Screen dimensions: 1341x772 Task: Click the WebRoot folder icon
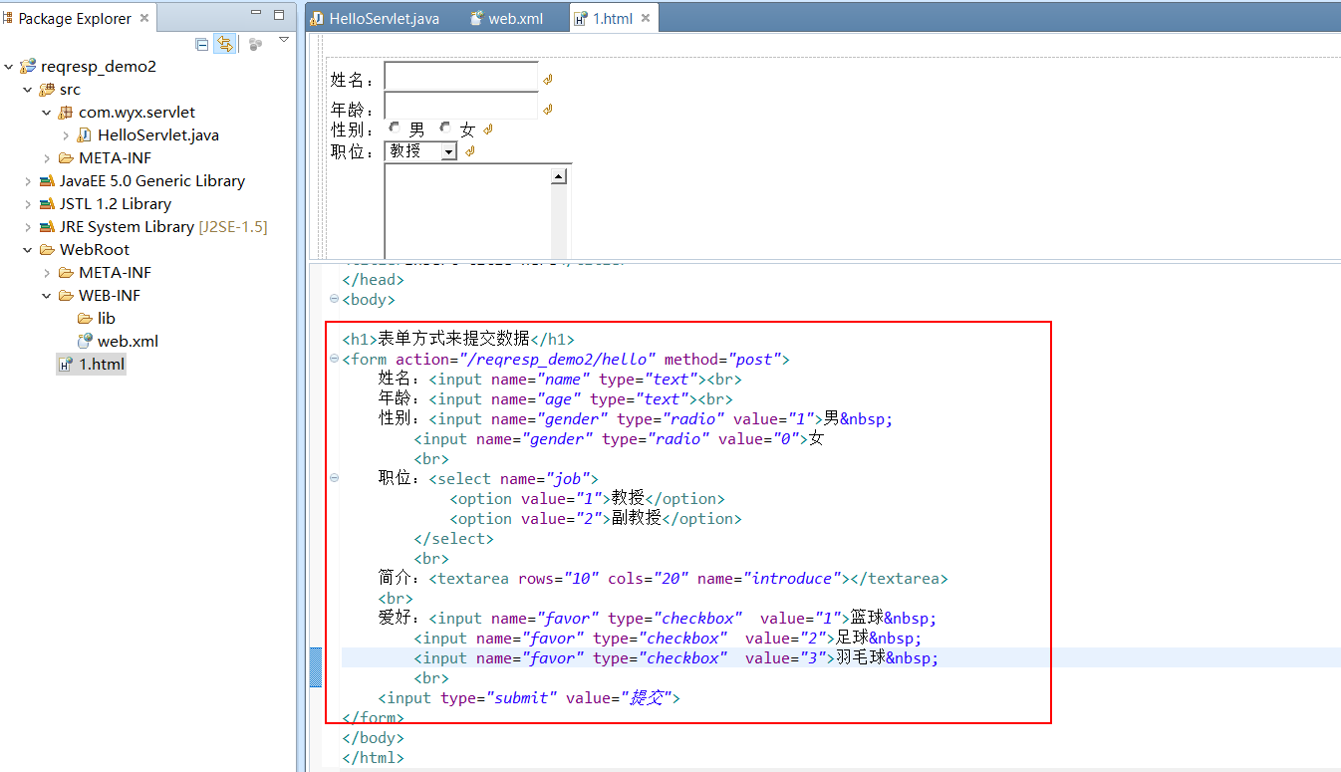pos(46,250)
